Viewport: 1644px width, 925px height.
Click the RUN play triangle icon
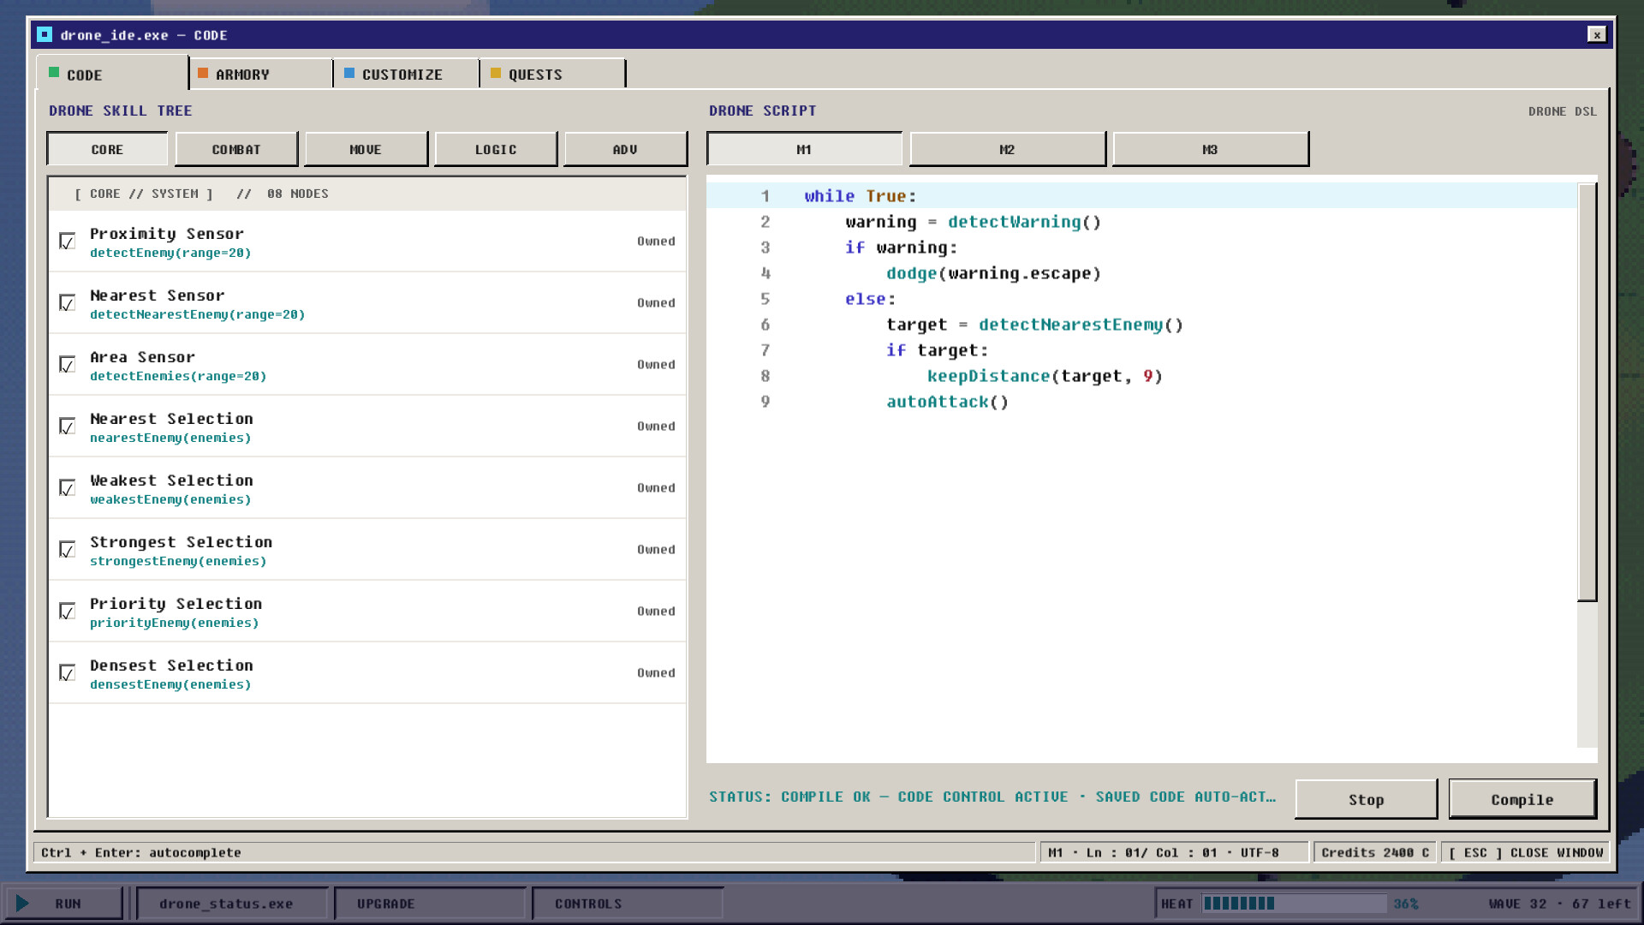22,903
